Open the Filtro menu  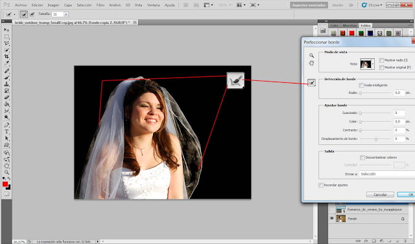(101, 5)
